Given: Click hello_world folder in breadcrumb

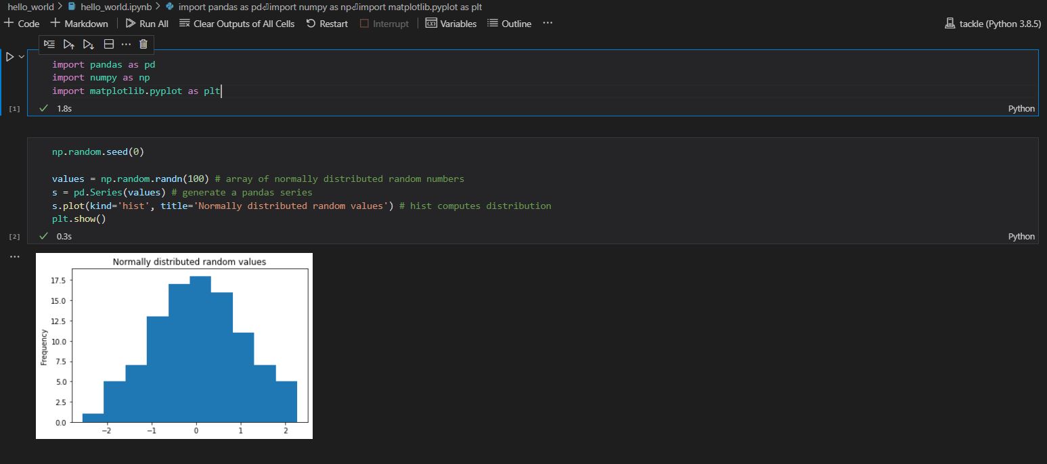Looking at the screenshot, I should click(30, 7).
